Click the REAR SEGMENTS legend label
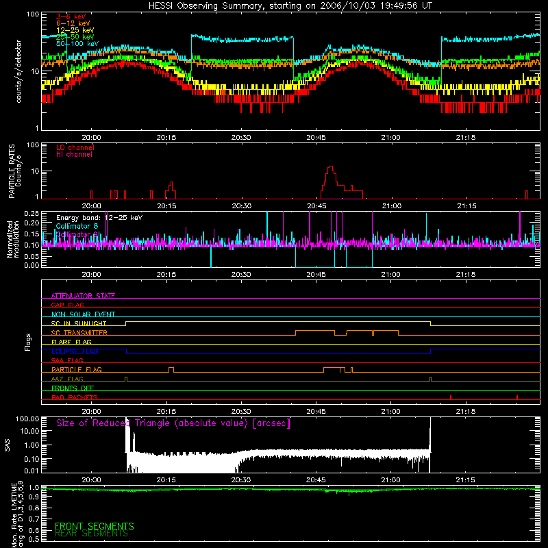The width and height of the screenshot is (548, 548). coord(92,534)
